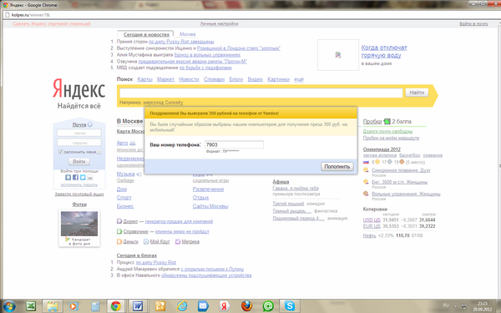Click help question mark near запомнить меня
The image size is (501, 313).
pyautogui.click(x=99, y=152)
